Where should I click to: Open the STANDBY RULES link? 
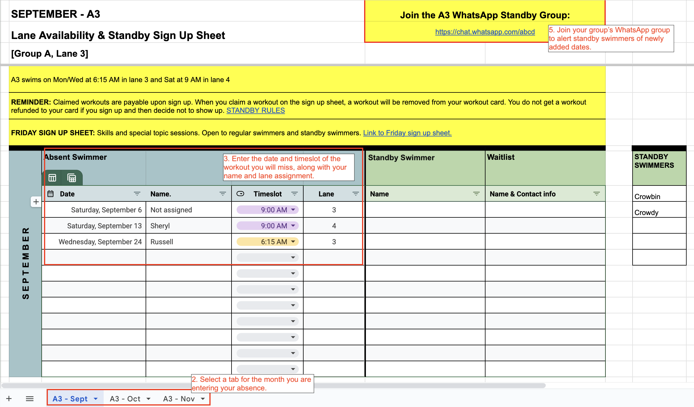coord(255,110)
